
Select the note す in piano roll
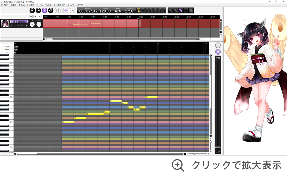point(152,97)
